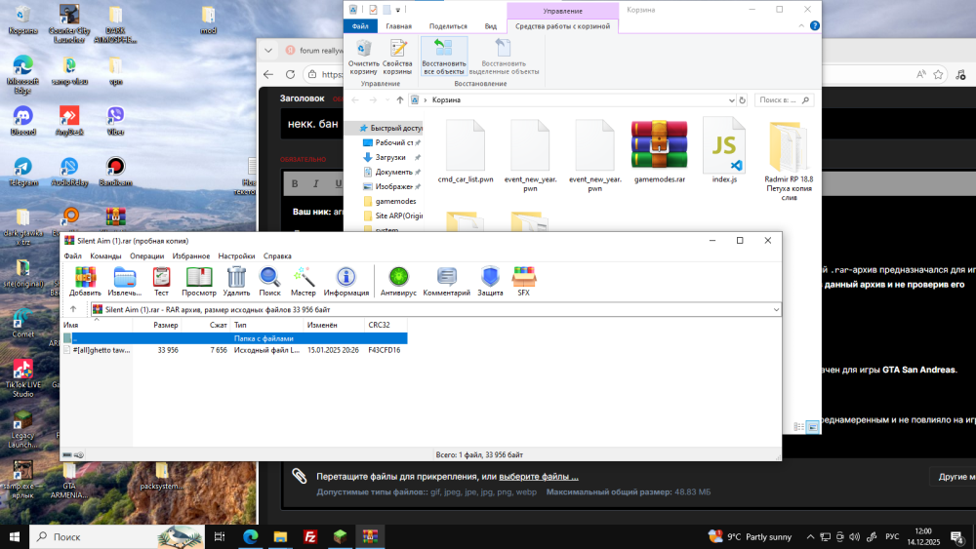Screen dimensions: 976x549
Task: Go up one folder in WinRAR
Action: tap(73, 309)
